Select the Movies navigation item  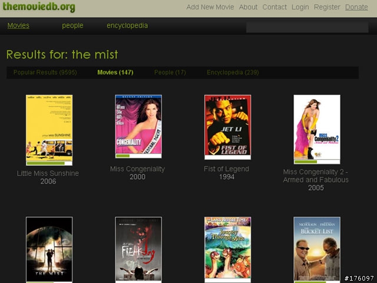18,25
